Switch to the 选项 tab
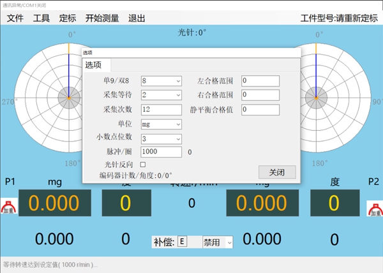This screenshot has width=383, height=273. 97,65
